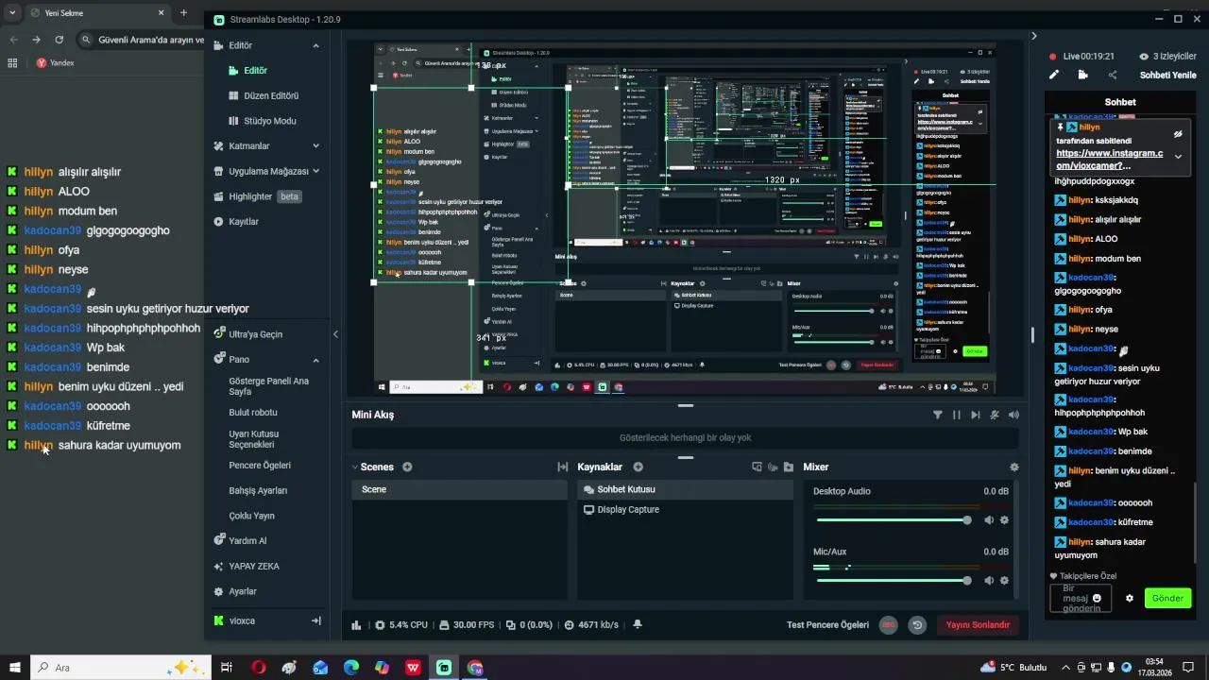
Task: Select the Scene item
Action: coord(460,489)
